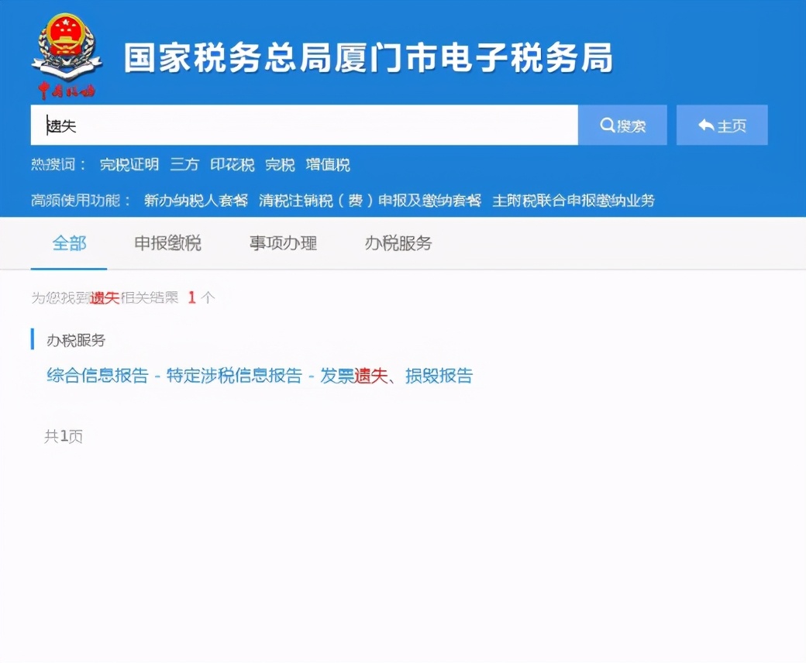The width and height of the screenshot is (806, 663).
Task: Click the 国家税务总局厦门市电子税务局 title banner
Action: [x=370, y=57]
